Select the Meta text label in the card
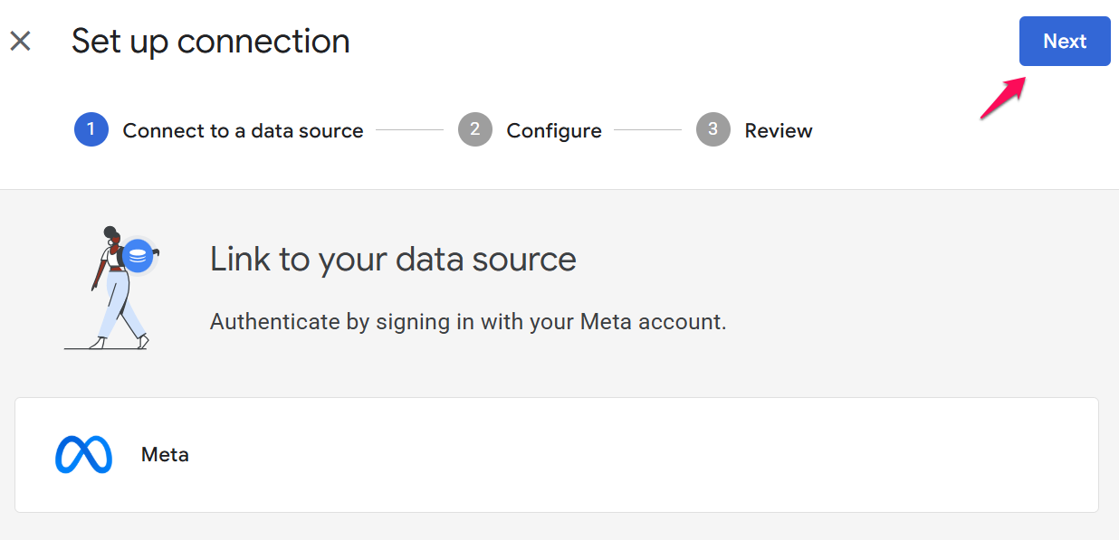The image size is (1119, 540). point(165,455)
